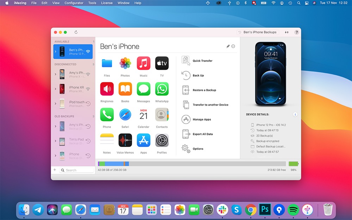
Task: Click the Profiles gear icon
Action: [162, 140]
